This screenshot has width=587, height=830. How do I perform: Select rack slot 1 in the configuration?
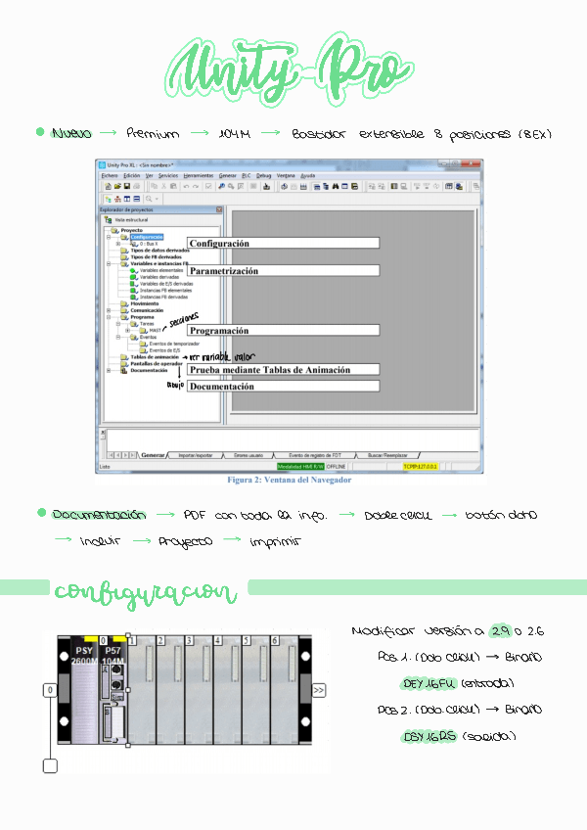point(143,690)
